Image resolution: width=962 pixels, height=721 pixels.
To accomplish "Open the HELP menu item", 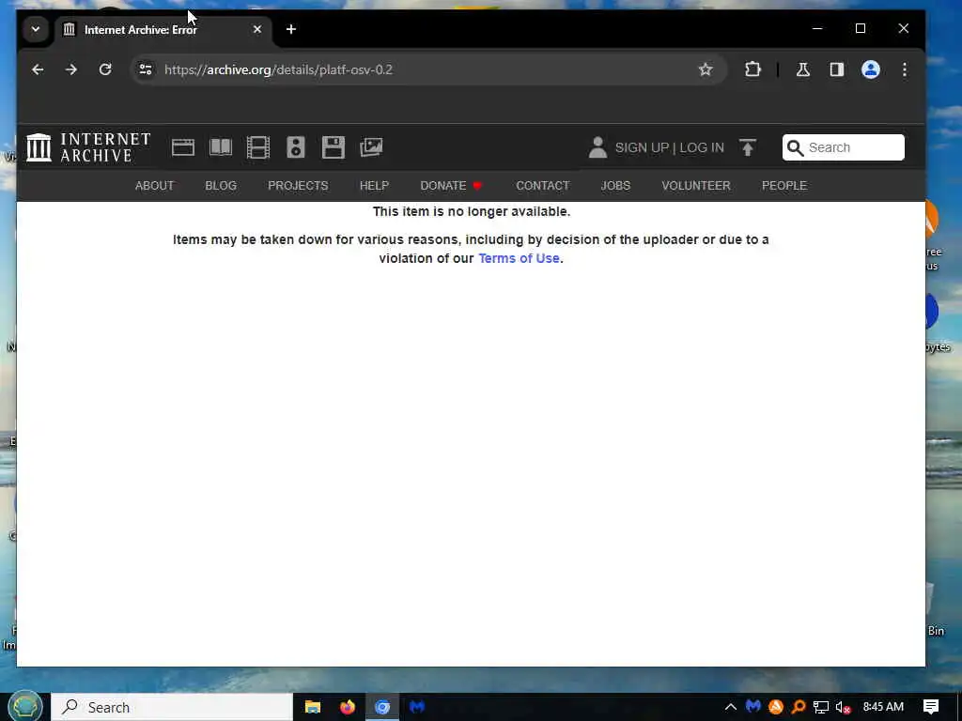I will 374,186.
